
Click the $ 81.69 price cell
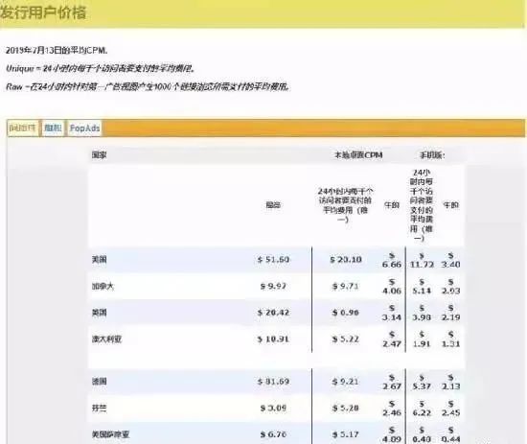coord(273,382)
